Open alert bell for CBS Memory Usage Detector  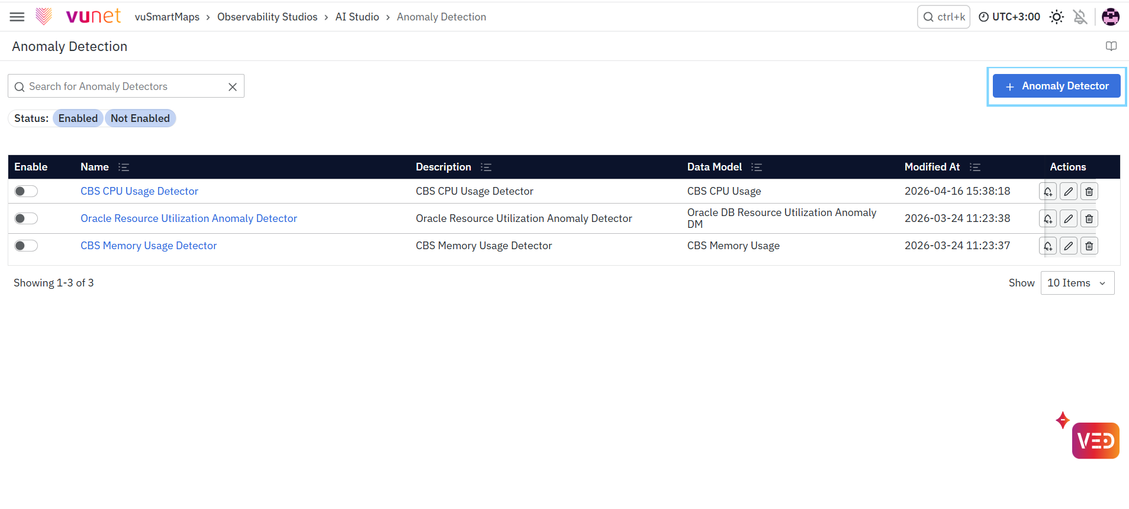click(x=1048, y=246)
